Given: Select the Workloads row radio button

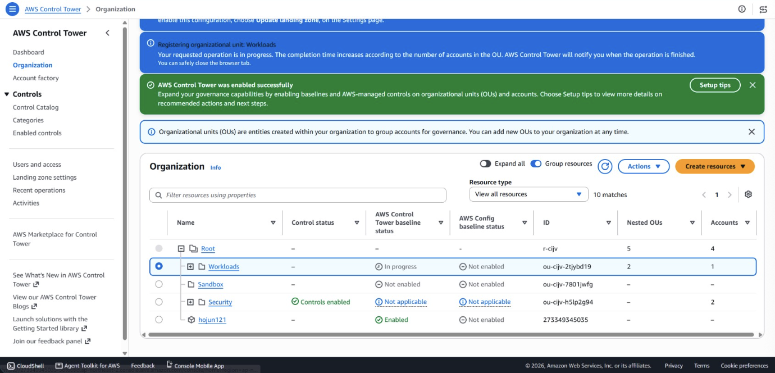Looking at the screenshot, I should click(x=159, y=266).
